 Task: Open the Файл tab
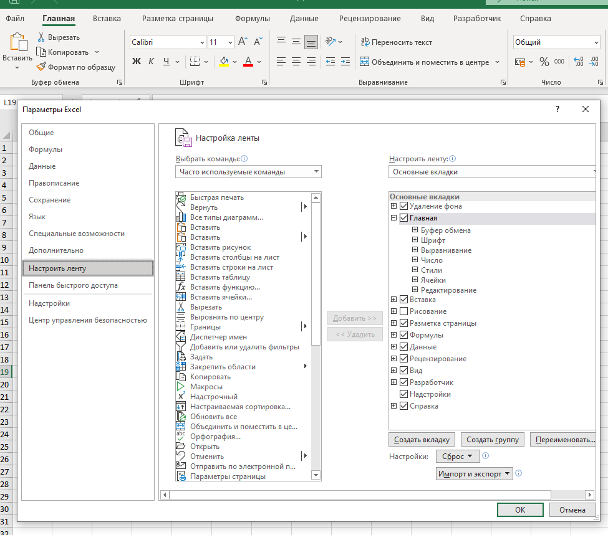pyautogui.click(x=15, y=18)
